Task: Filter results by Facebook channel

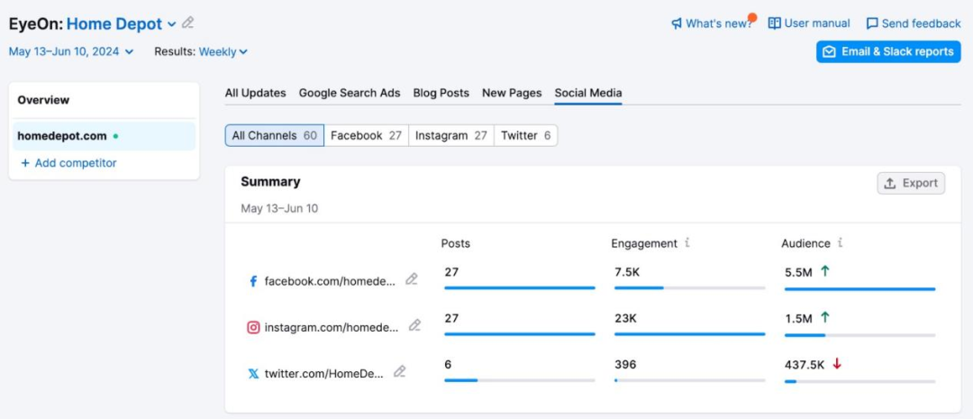Action: [x=366, y=135]
